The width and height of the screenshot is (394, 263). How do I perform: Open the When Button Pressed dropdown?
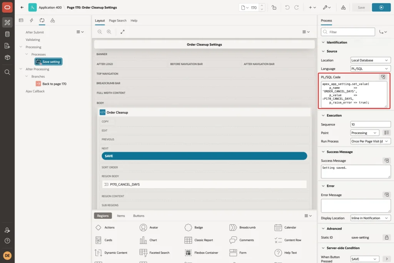point(365,259)
